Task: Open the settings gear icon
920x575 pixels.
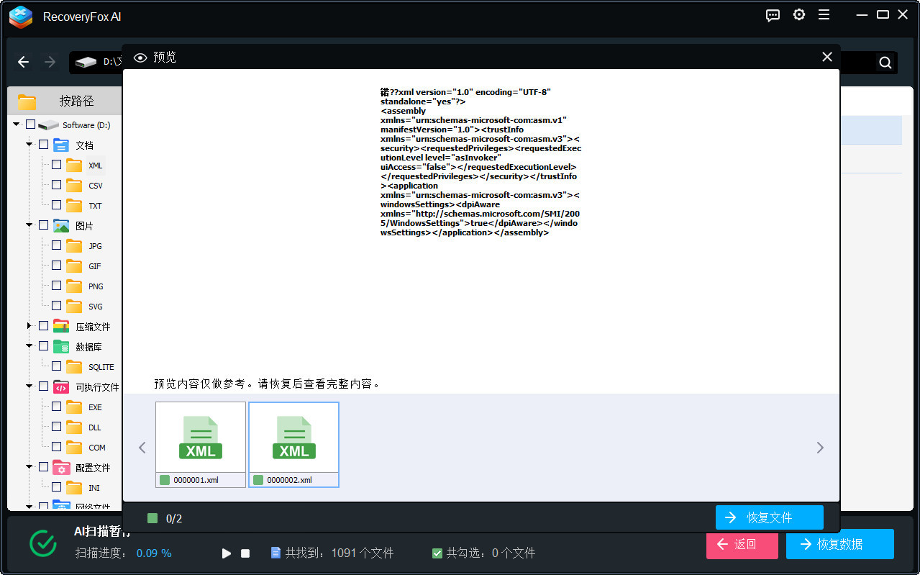Action: 798,14
